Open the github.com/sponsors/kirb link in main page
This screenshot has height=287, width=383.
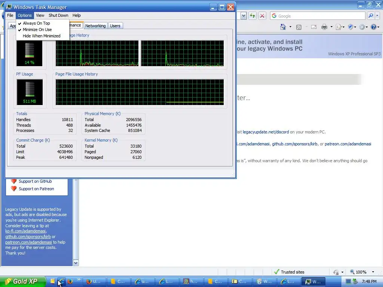295,144
